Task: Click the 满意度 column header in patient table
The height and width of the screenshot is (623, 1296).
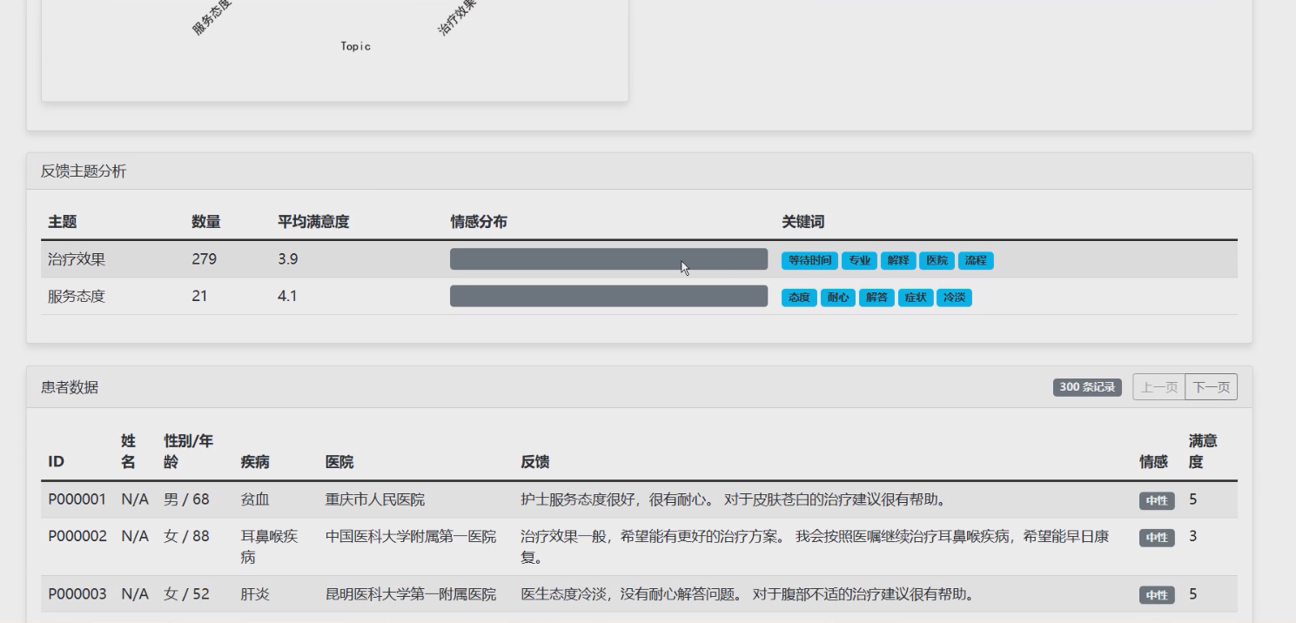Action: [1203, 452]
